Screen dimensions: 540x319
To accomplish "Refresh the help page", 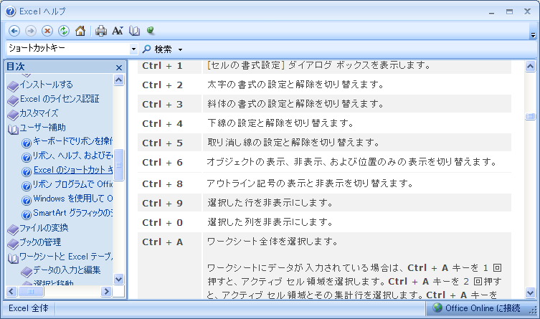I will [64, 31].
